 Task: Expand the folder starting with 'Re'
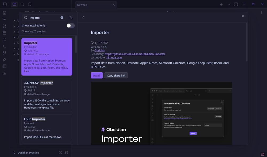tap(14, 49)
